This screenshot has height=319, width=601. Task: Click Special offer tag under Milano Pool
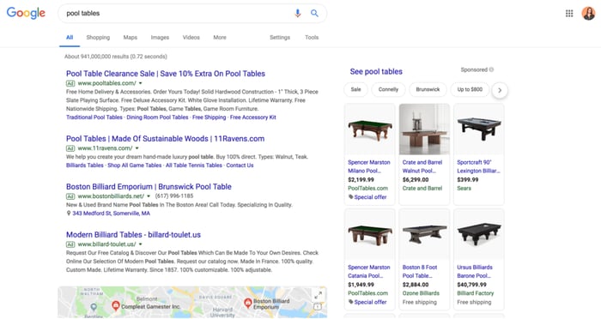pos(367,197)
